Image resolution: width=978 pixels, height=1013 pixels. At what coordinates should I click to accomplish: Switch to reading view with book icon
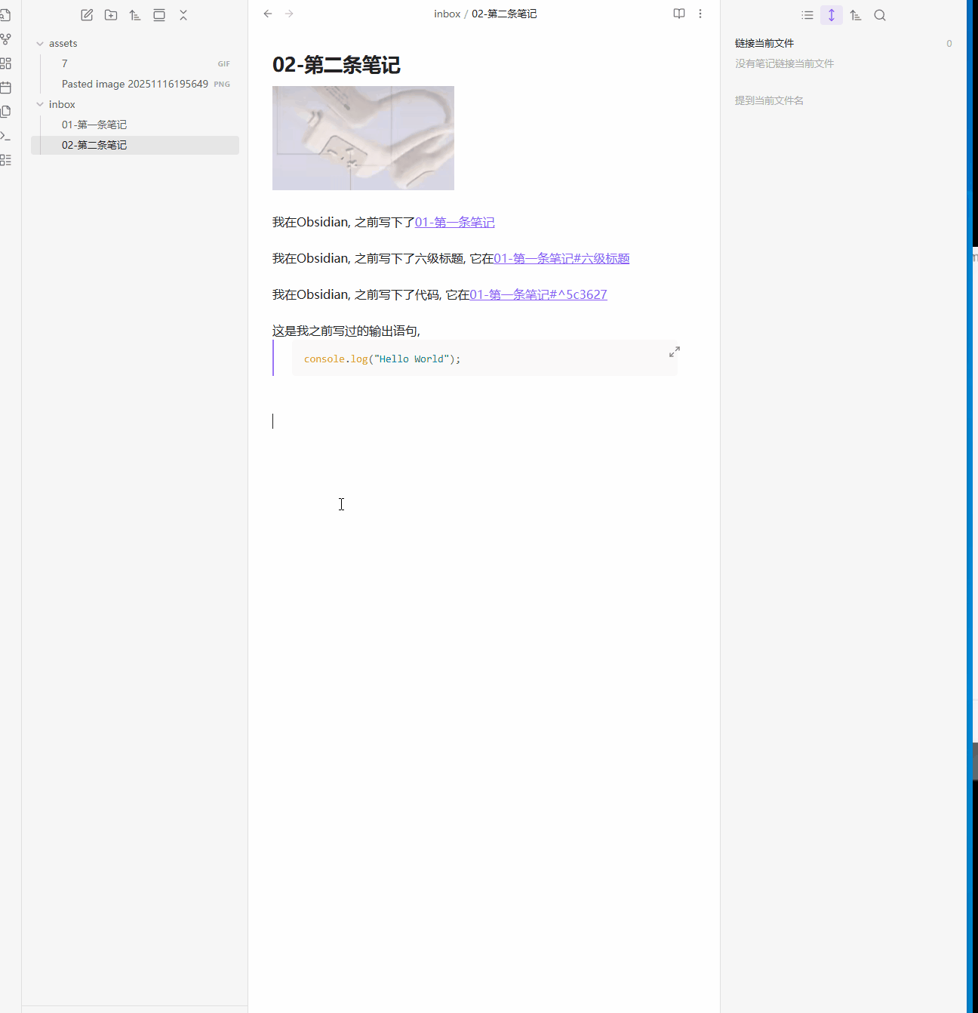[x=679, y=14]
